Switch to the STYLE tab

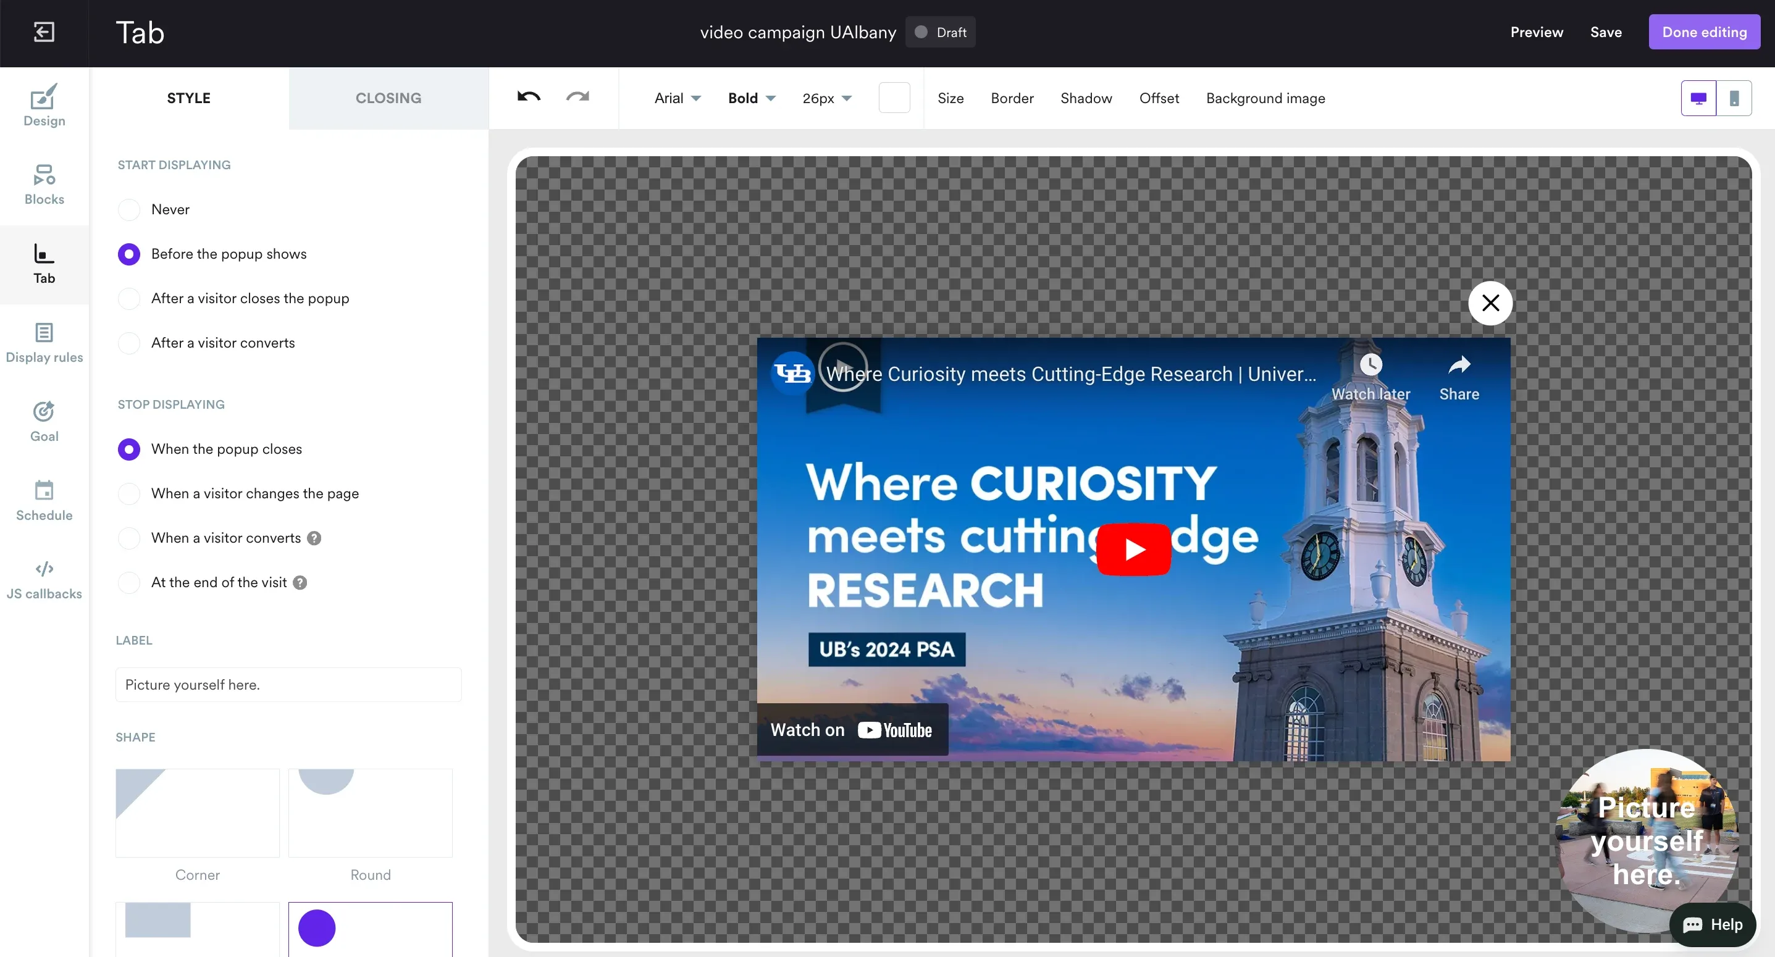click(189, 99)
